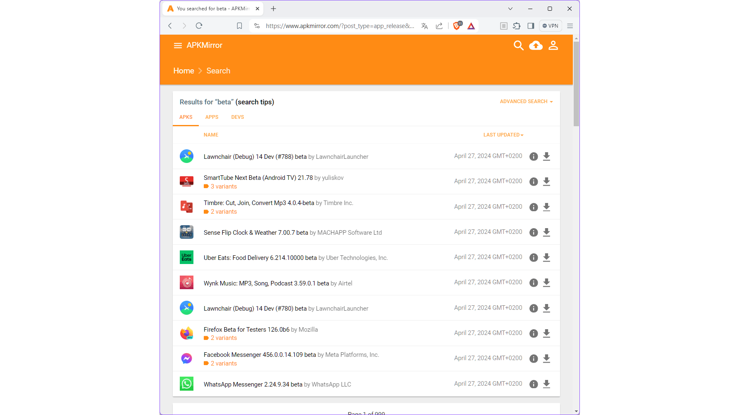Open the translate page icon
Screen dimensions: 739x415
pyautogui.click(x=424, y=26)
